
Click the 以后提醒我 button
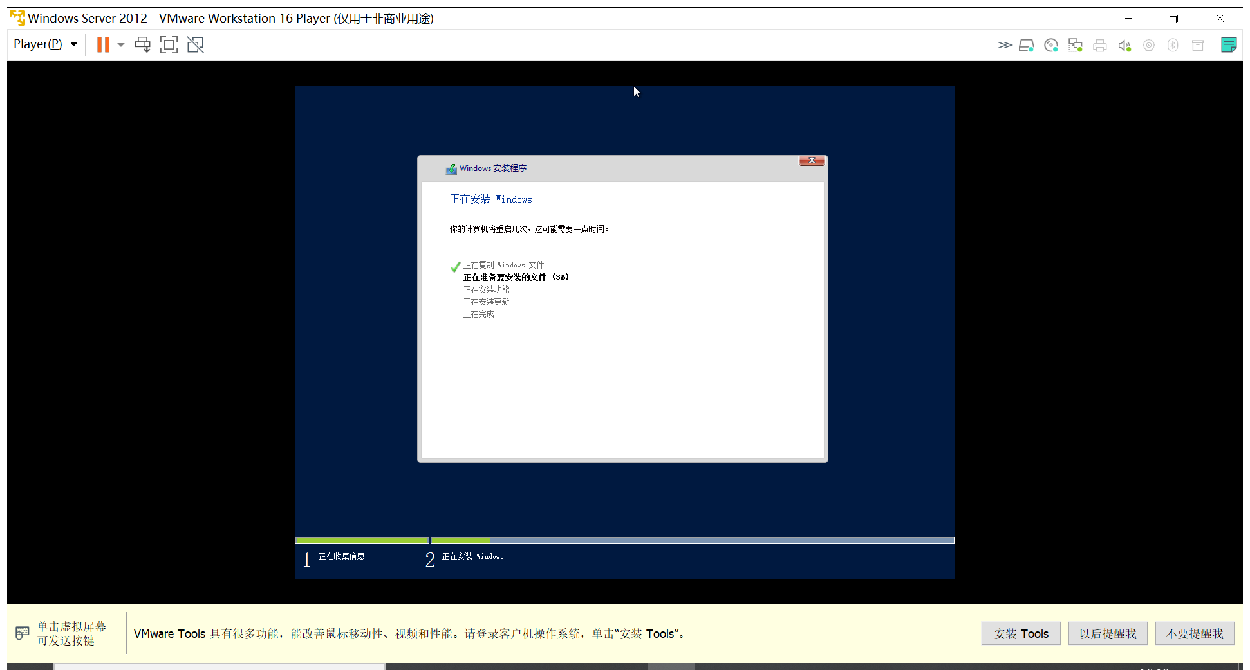(1108, 633)
